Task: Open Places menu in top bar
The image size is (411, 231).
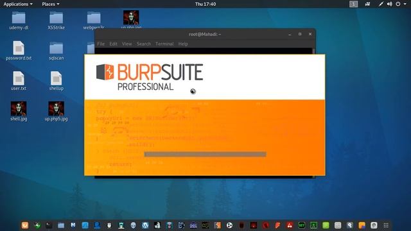Action: pyautogui.click(x=51, y=4)
